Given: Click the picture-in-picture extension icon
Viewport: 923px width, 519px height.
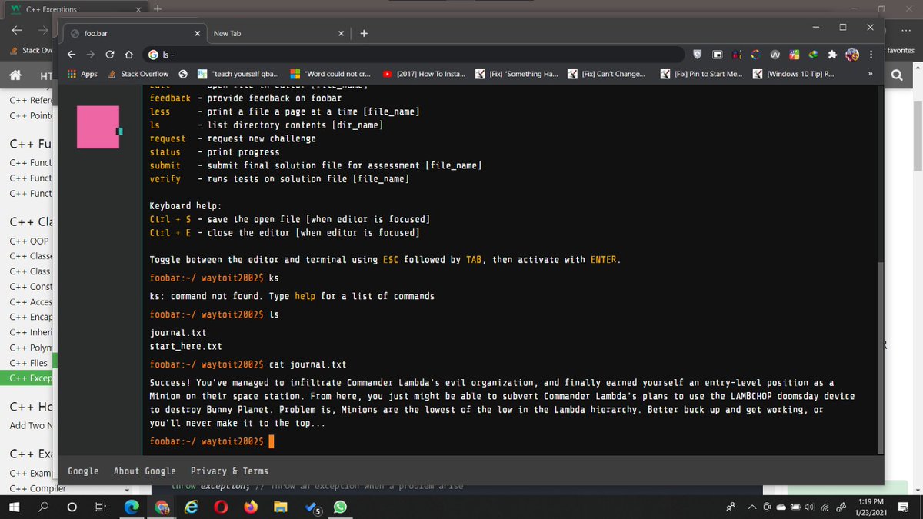Looking at the screenshot, I should coord(717,55).
